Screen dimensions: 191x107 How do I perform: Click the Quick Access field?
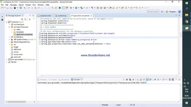pos(153,12)
